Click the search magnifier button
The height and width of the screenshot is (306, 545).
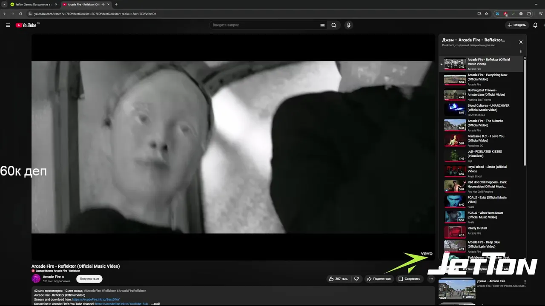(x=334, y=25)
